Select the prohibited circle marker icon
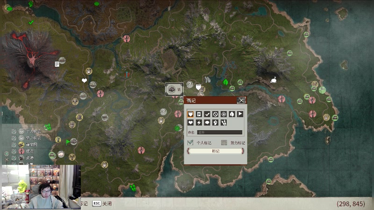The height and width of the screenshot is (210, 374). [x=215, y=114]
